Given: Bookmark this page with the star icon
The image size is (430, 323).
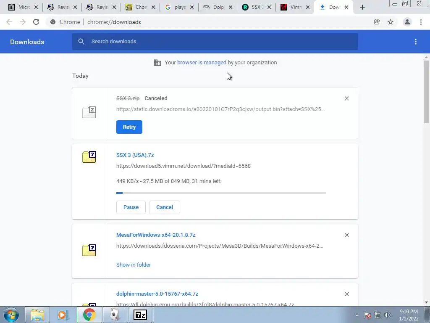Looking at the screenshot, I should pyautogui.click(x=391, y=22).
